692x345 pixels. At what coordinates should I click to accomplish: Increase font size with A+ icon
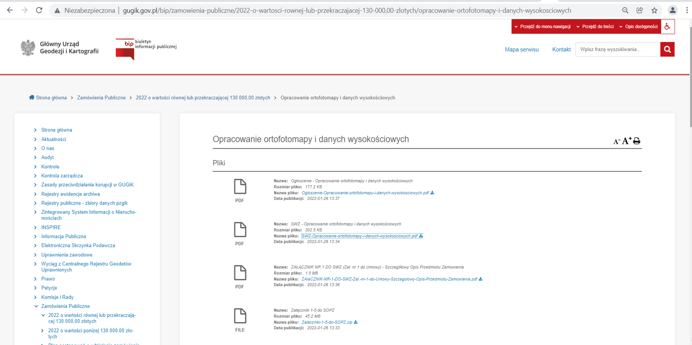[x=627, y=140]
